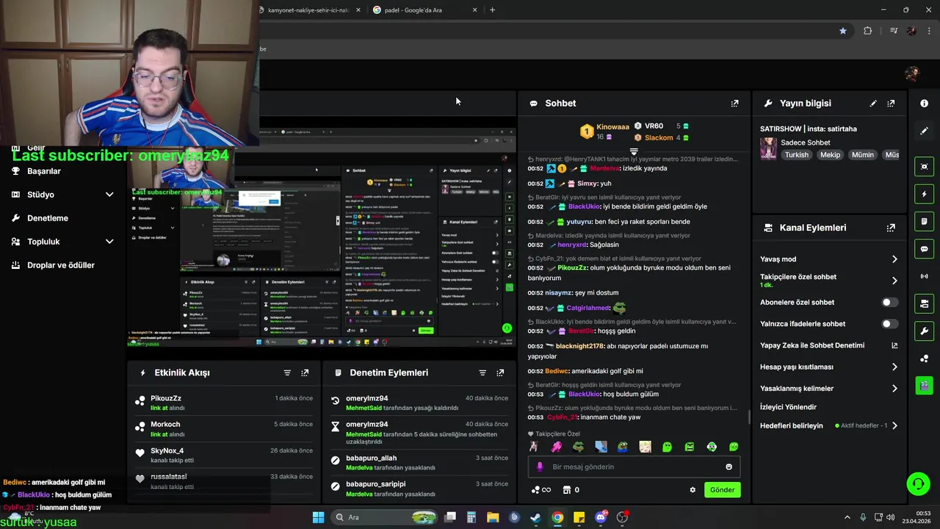Click the user avatar in top right
The width and height of the screenshot is (940, 529).
point(912,73)
